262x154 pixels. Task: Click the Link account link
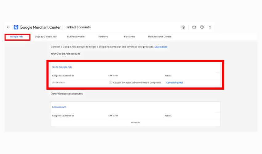(59, 107)
